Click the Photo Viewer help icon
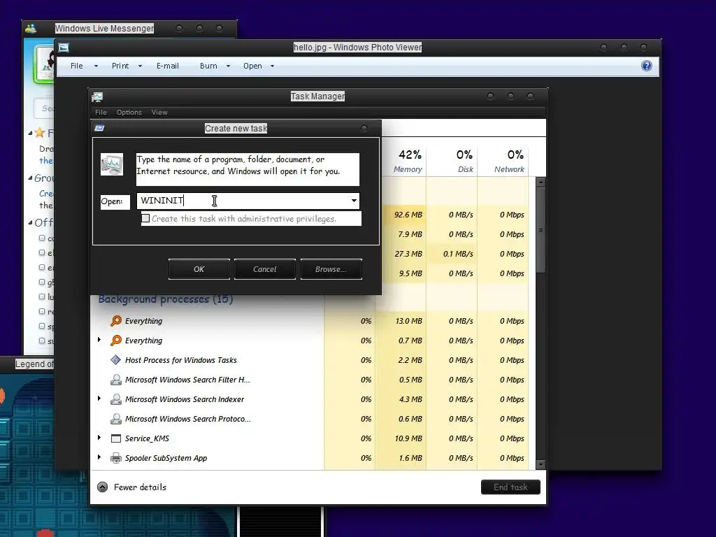This screenshot has height=537, width=716. 647,66
